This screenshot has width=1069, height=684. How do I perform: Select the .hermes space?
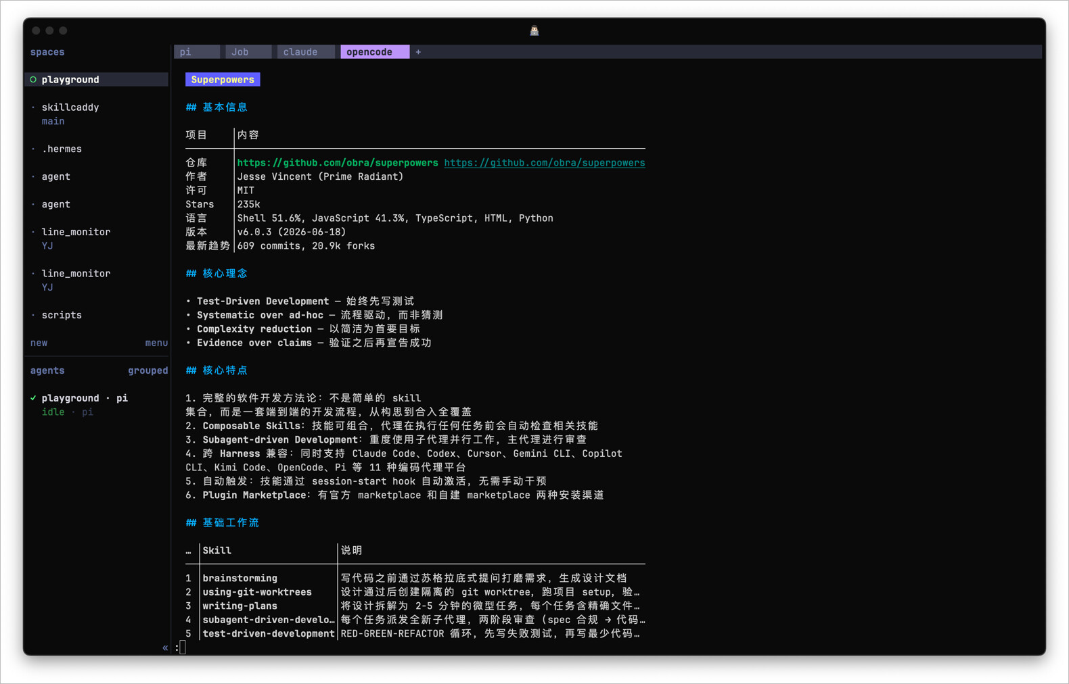coord(62,149)
